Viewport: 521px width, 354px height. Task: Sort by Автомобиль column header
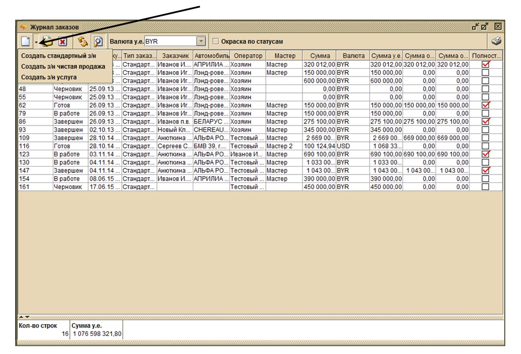coord(211,56)
